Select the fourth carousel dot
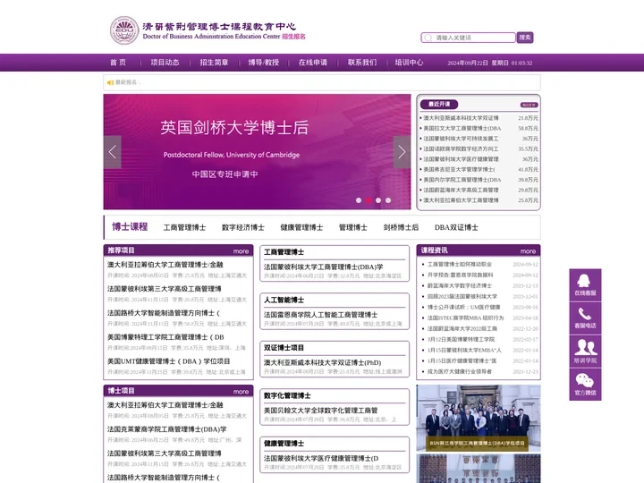Viewport: 644px width, 483px height. click(x=388, y=200)
